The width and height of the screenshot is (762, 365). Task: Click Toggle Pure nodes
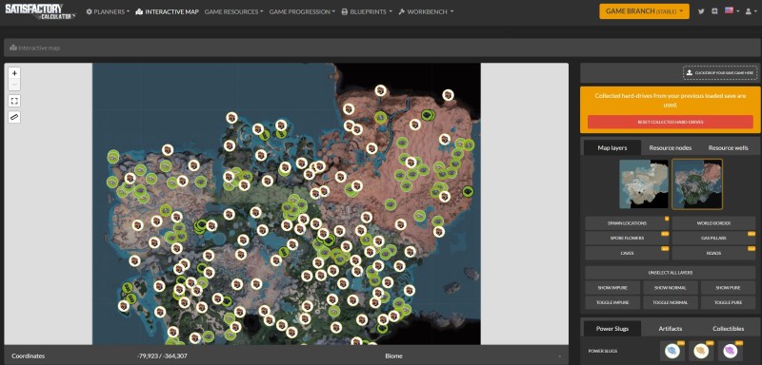[728, 302]
